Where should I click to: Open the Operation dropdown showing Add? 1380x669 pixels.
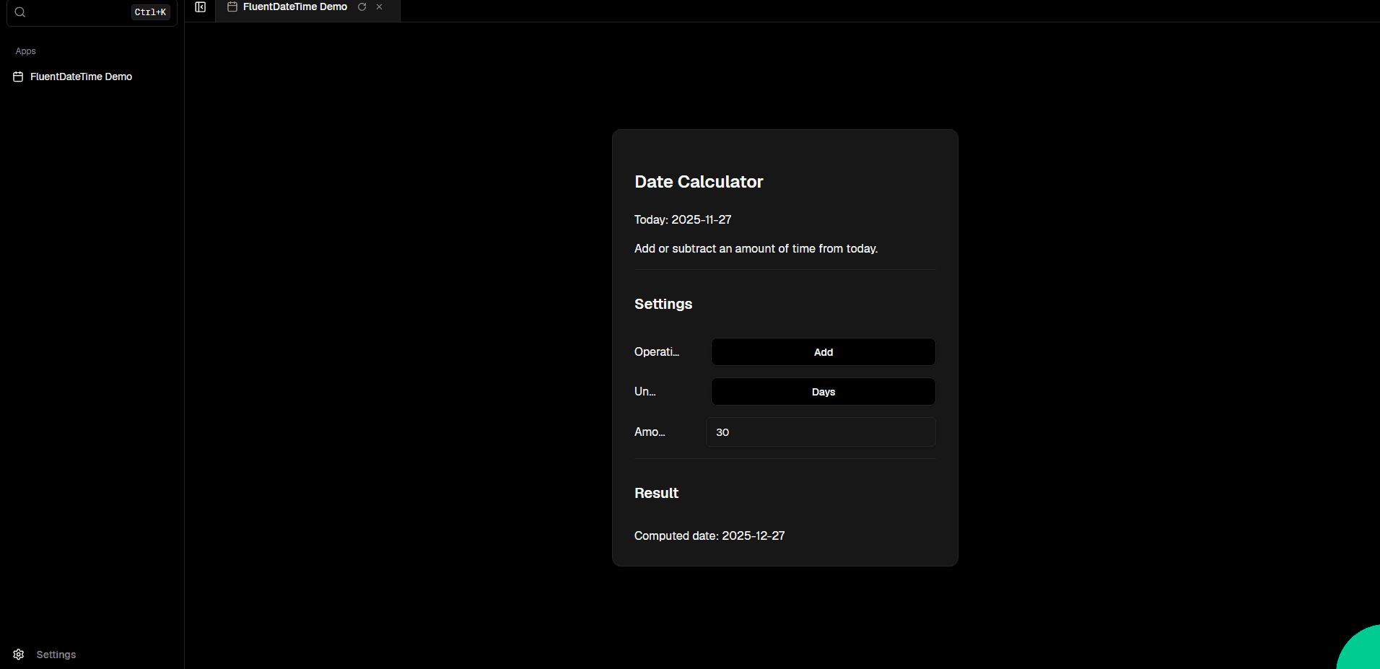(823, 352)
